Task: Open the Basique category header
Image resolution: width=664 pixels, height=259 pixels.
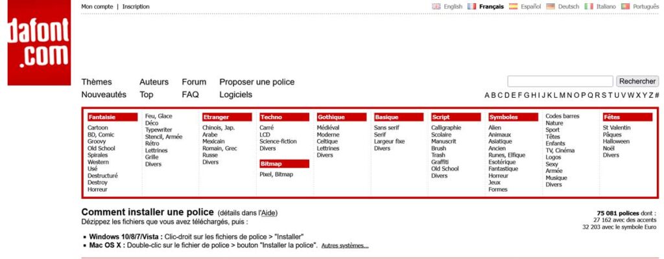Action: [399, 117]
